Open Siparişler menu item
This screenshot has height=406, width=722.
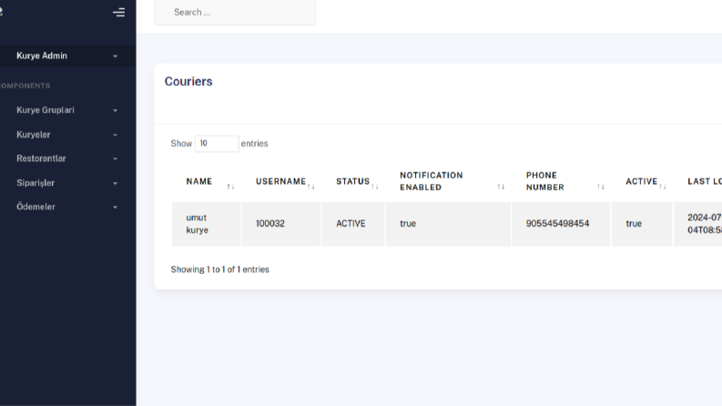click(36, 183)
